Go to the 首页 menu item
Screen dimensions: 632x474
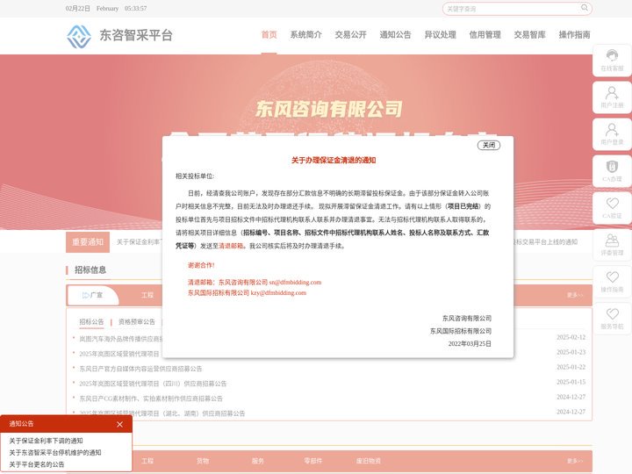(x=269, y=34)
